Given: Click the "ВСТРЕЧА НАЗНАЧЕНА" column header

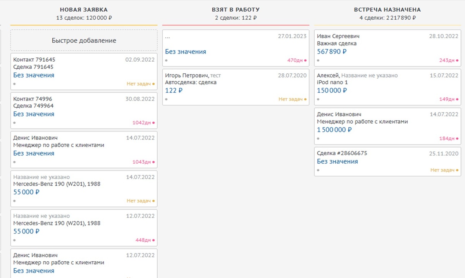Looking at the screenshot, I should pyautogui.click(x=387, y=10).
